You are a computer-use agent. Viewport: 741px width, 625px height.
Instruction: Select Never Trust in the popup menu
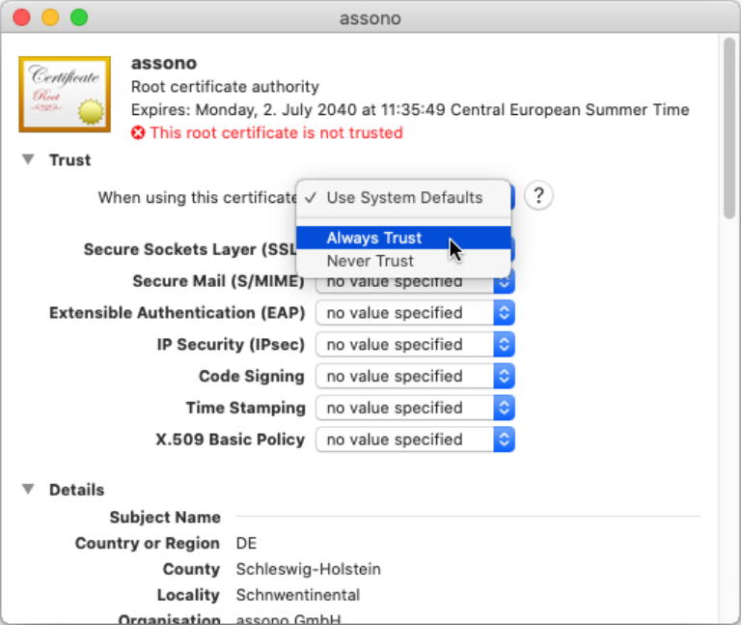point(403,261)
